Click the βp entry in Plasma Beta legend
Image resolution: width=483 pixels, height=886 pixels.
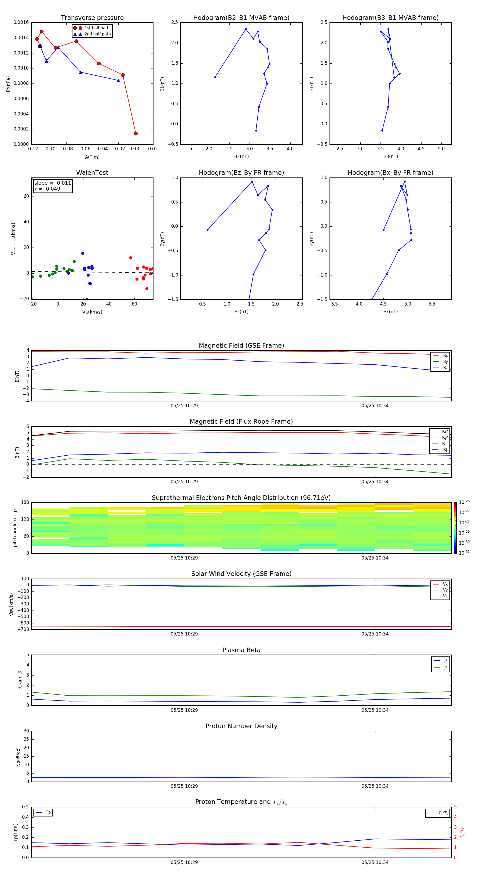pyautogui.click(x=441, y=661)
